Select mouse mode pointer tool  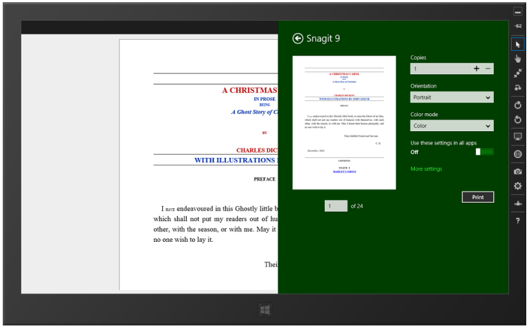(517, 45)
